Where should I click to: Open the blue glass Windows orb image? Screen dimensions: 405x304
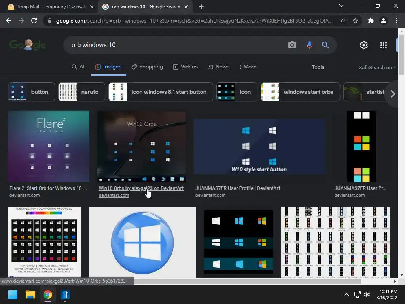point(142,242)
